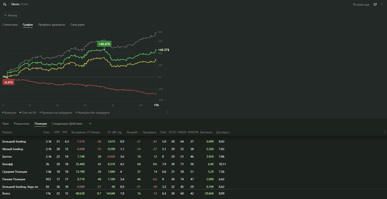Toggle the Выиграл на шоудауне legend entry
Screen dimensions: 387x199
tap(56, 112)
